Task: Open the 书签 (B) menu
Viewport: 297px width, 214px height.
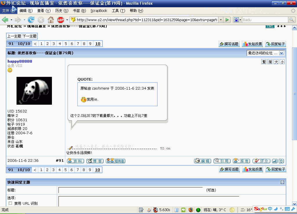Action: coord(79,11)
